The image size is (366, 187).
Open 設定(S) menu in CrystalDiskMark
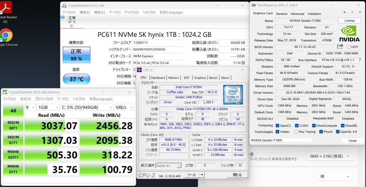(x=25, y=99)
